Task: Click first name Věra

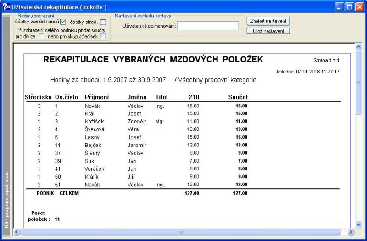Action: point(133,129)
